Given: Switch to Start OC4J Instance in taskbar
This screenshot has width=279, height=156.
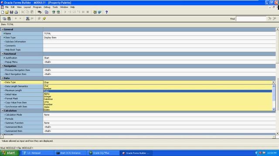Looking at the screenshot, I should tap(71, 153).
